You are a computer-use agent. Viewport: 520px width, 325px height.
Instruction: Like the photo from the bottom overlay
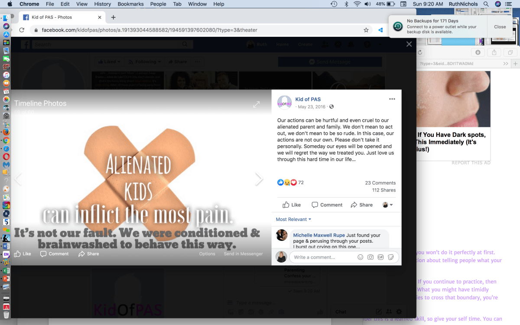pyautogui.click(x=23, y=254)
